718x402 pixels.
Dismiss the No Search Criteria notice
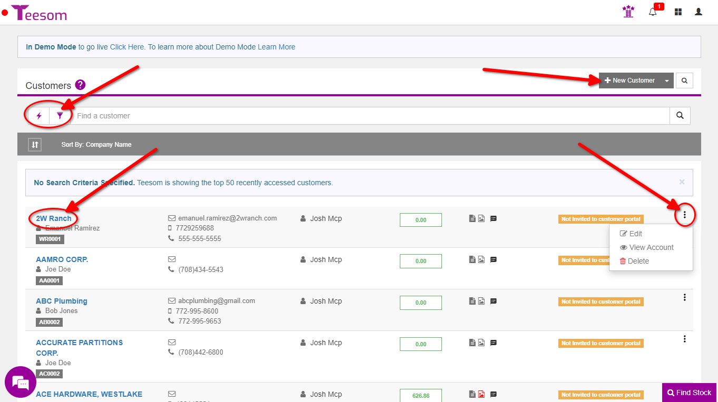682,182
